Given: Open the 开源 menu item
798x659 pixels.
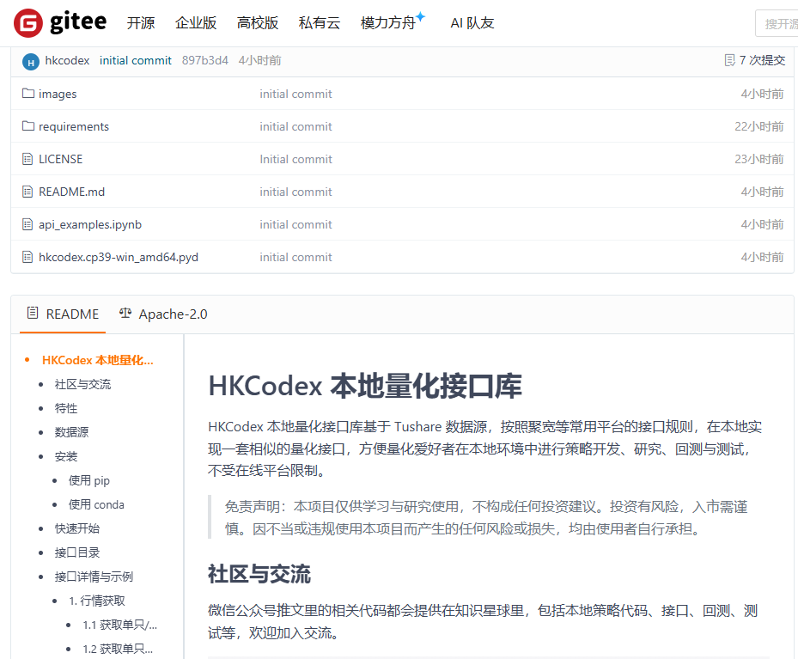Looking at the screenshot, I should [x=141, y=23].
